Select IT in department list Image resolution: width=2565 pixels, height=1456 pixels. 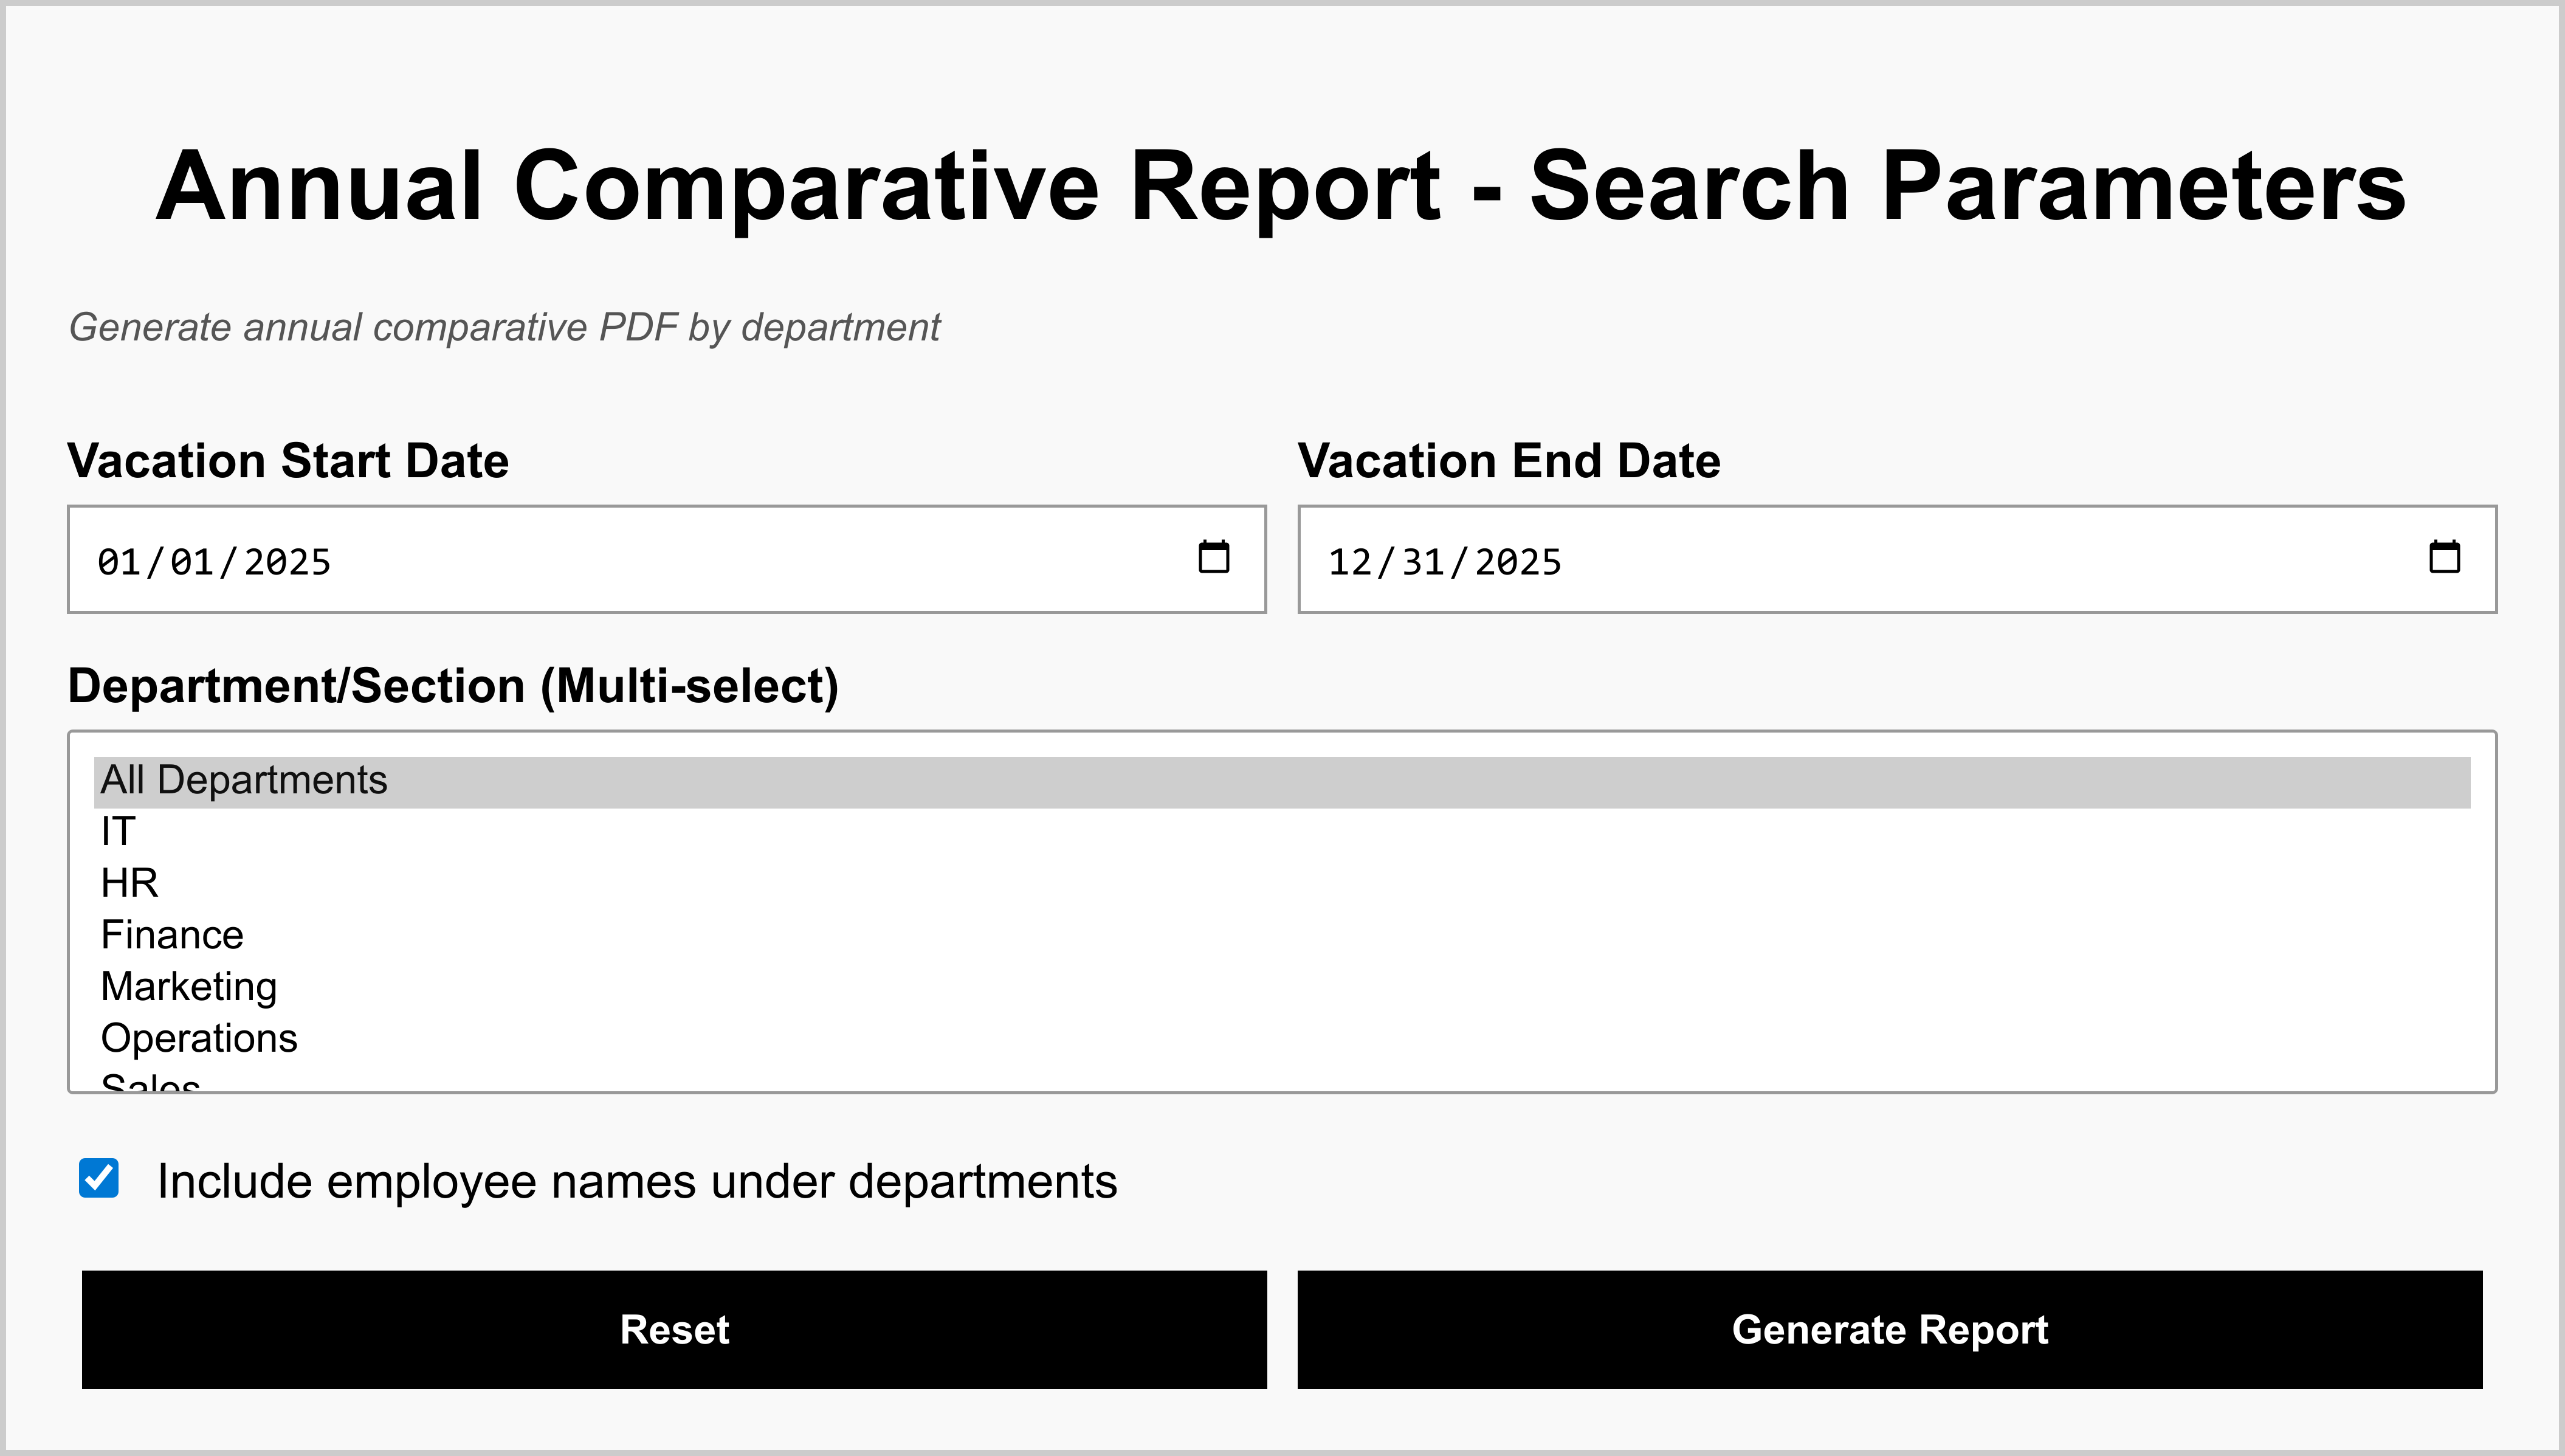[x=118, y=832]
